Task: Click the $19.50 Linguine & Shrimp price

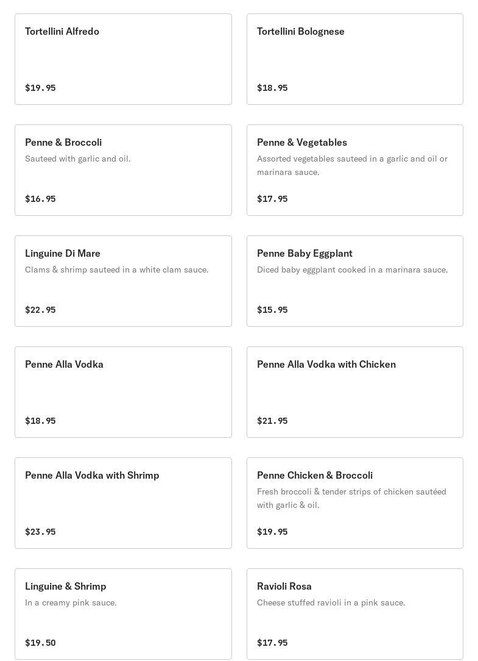Action: tap(40, 643)
